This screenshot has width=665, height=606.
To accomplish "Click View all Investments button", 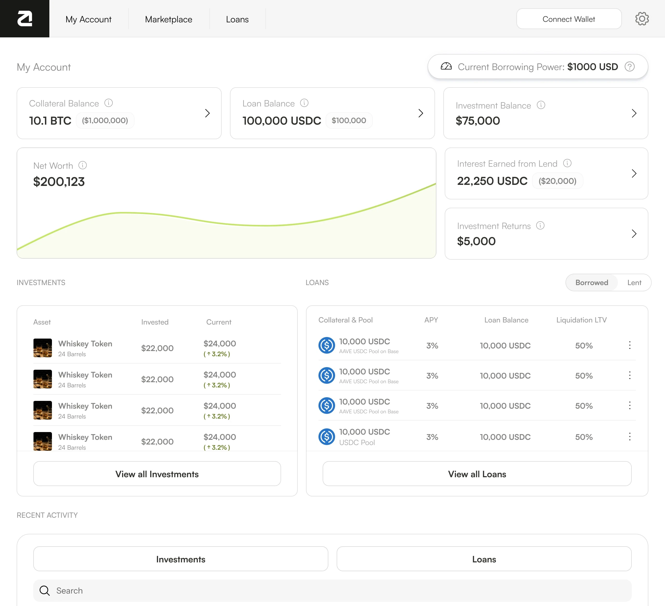I will click(157, 474).
